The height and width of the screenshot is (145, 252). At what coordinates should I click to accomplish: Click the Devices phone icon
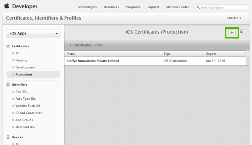tap(8, 137)
